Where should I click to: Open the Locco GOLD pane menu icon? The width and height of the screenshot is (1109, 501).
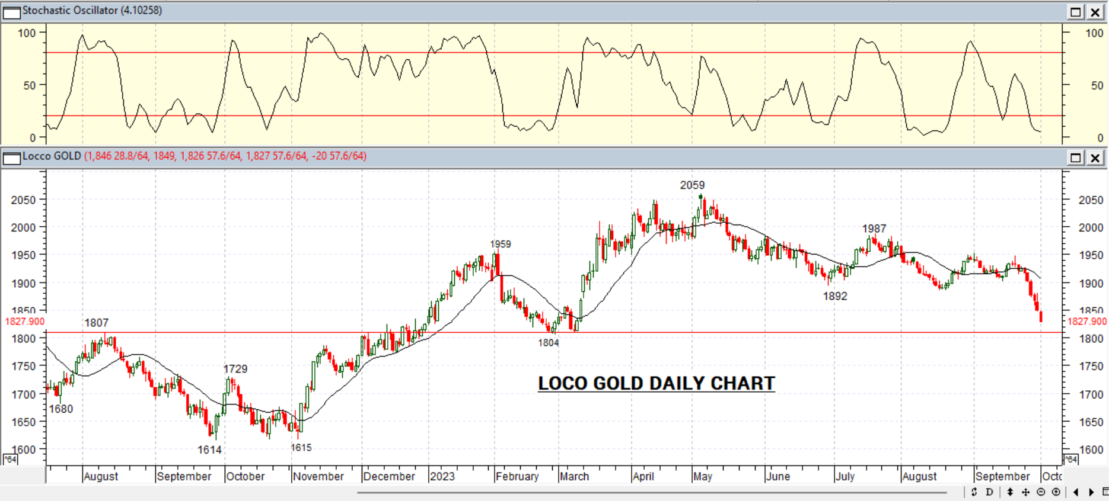[x=11, y=158]
